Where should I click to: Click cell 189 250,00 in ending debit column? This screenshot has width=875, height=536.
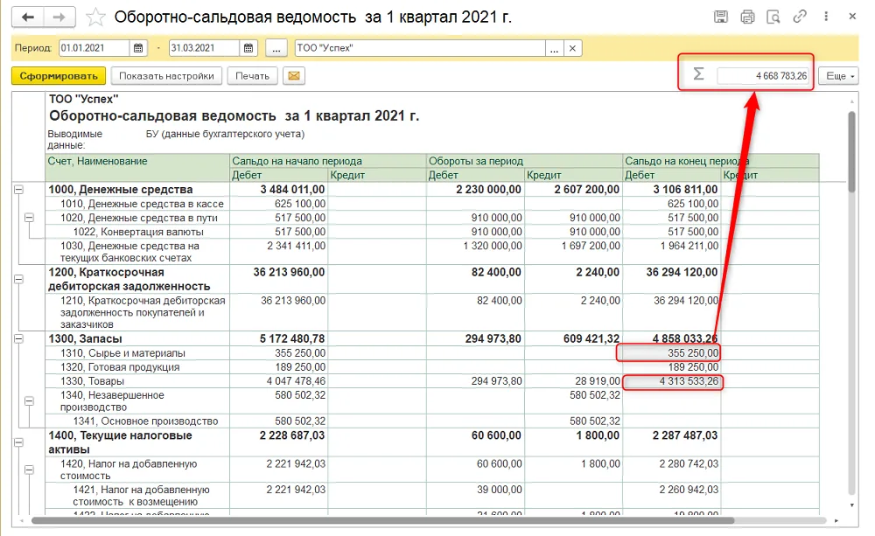671,367
